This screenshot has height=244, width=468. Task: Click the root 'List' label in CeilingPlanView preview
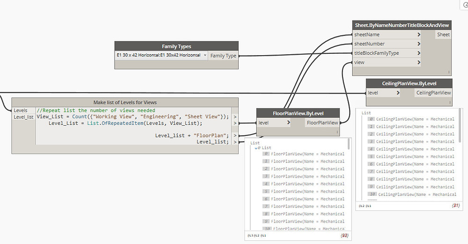[x=366, y=113]
